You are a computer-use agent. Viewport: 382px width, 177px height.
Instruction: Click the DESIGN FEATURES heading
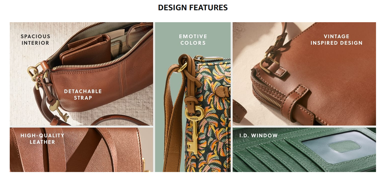[x=193, y=7]
